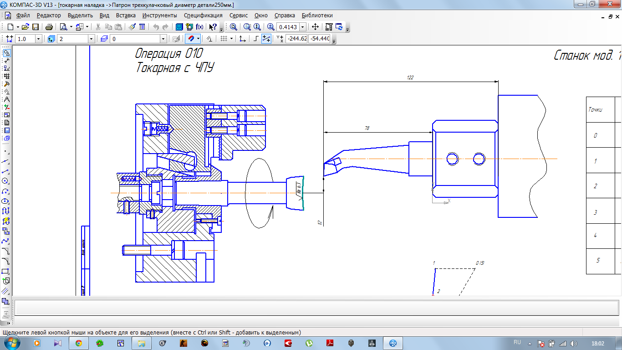Save the drawing with the floppy disk icon

point(35,27)
